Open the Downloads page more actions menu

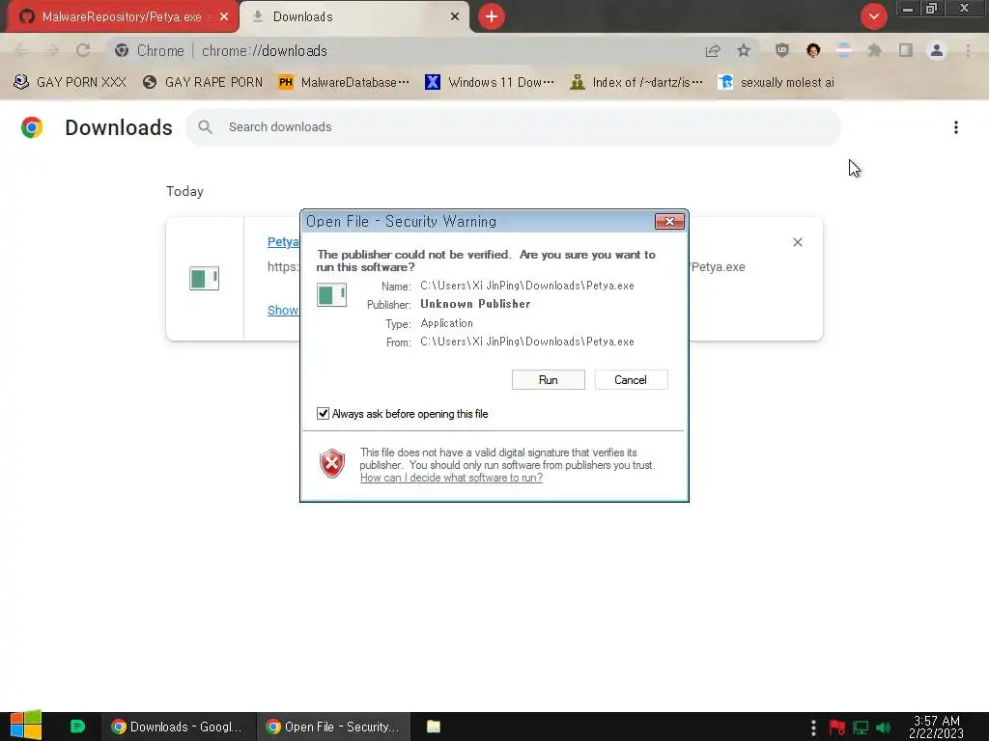(x=956, y=127)
